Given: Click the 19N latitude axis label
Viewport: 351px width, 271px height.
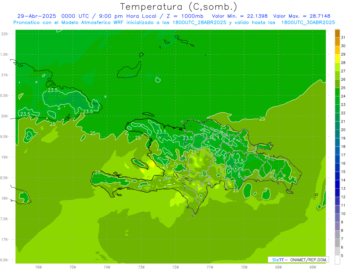Looking at the screenshot, I should 5,157.
